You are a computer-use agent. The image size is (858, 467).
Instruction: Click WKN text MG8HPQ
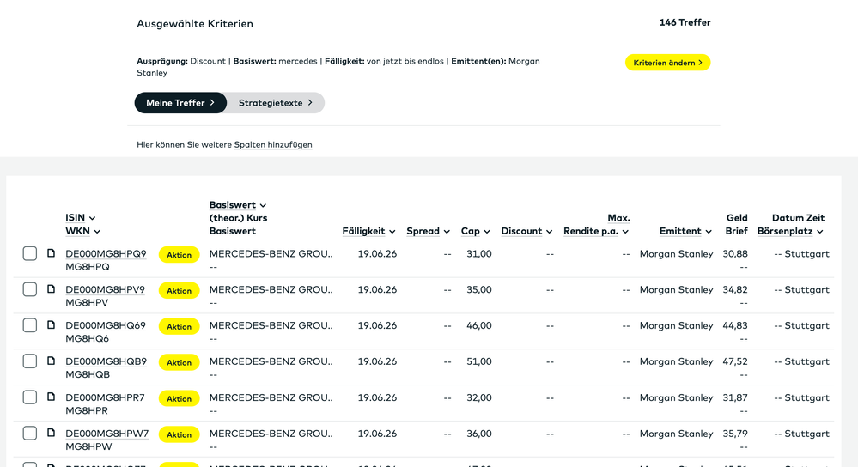tap(88, 267)
